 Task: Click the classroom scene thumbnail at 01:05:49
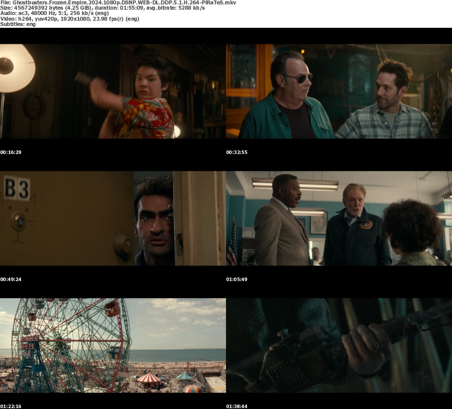coord(339,218)
